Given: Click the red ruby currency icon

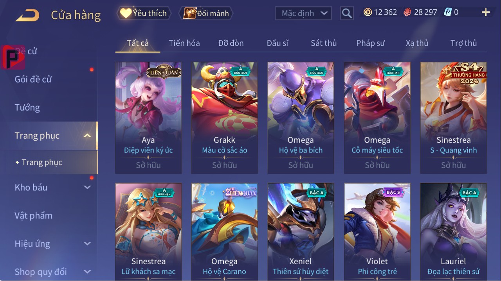Looking at the screenshot, I should [407, 12].
